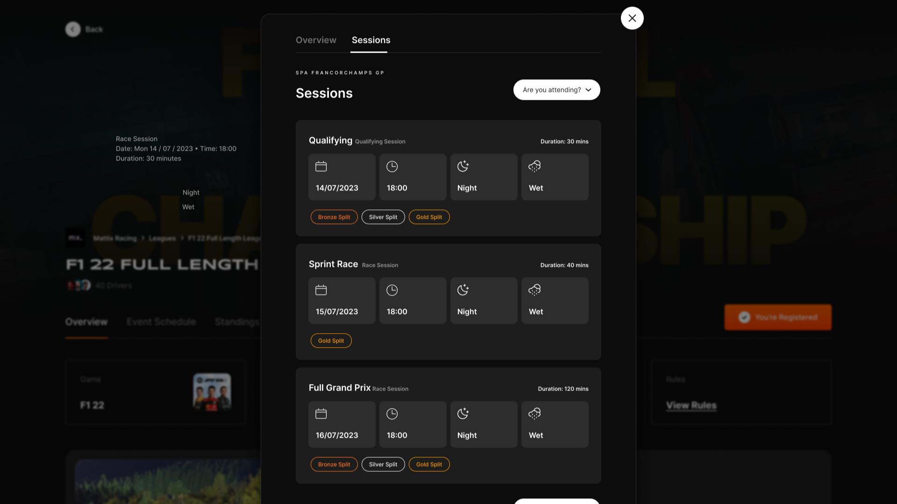Click the close button to dismiss the modal

632,18
